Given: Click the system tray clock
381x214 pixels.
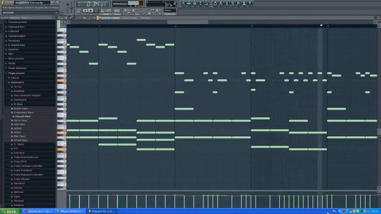Looking at the screenshot, I should point(375,212).
